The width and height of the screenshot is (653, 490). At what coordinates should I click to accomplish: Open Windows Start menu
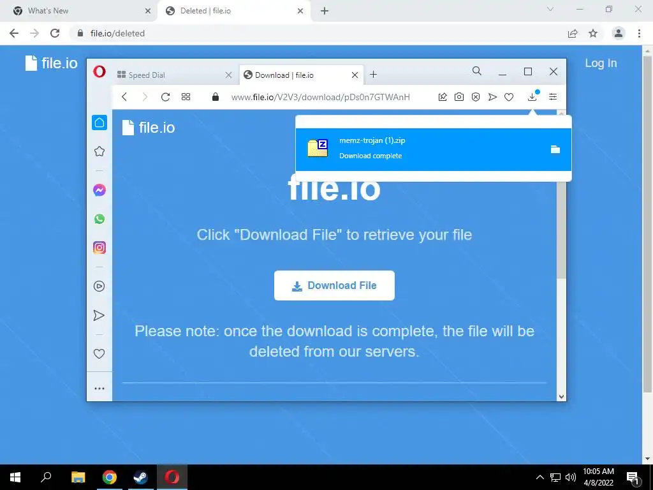tap(15, 477)
